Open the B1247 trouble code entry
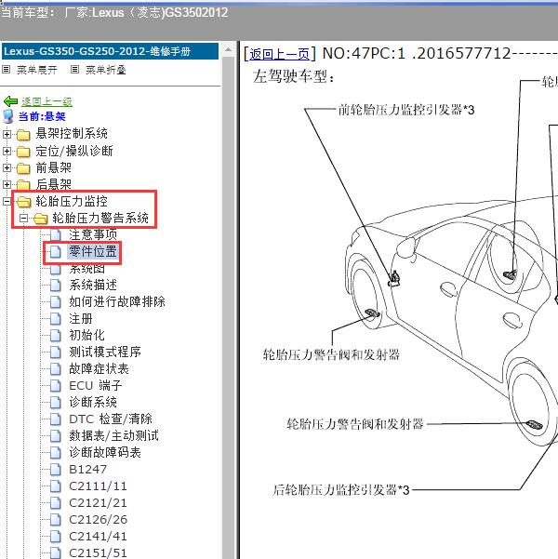558x559 pixels. coord(87,470)
